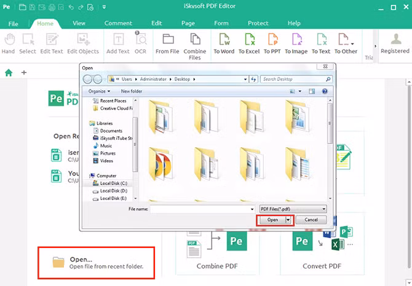Open the Comment ribbon tab
The width and height of the screenshot is (412, 286).
point(118,23)
